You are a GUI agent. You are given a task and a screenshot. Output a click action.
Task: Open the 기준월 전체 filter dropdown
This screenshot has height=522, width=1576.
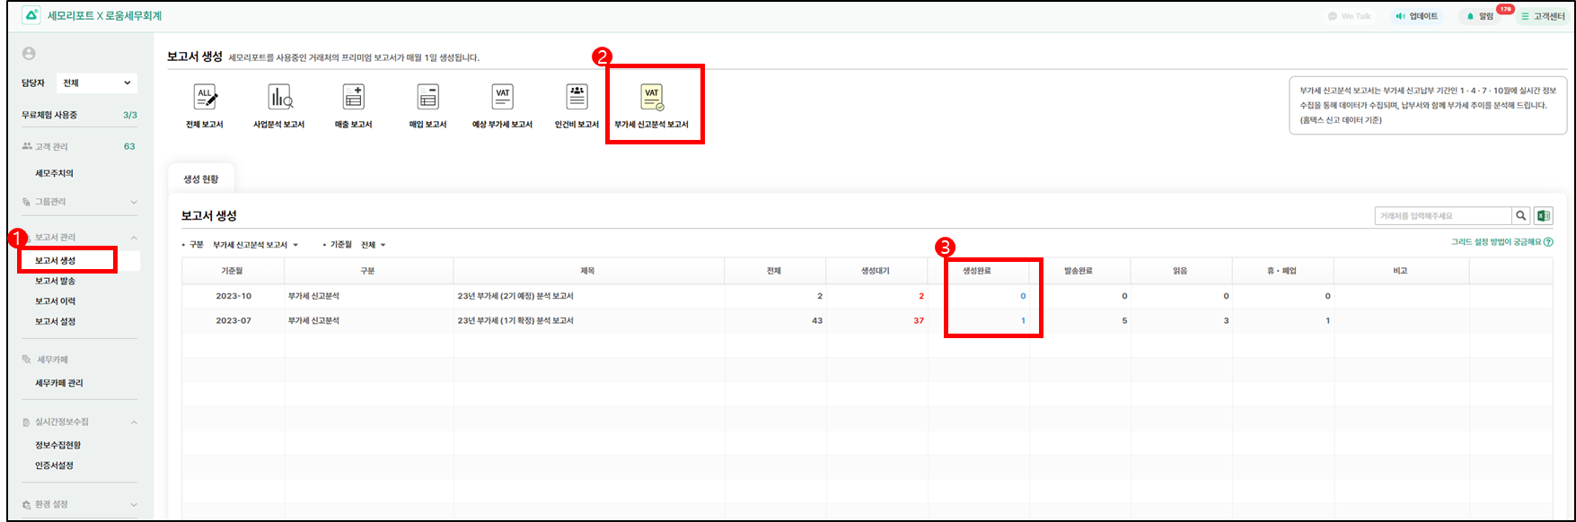[x=373, y=245]
